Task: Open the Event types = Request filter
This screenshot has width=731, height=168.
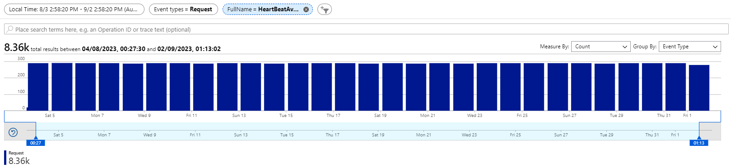Action: point(183,9)
